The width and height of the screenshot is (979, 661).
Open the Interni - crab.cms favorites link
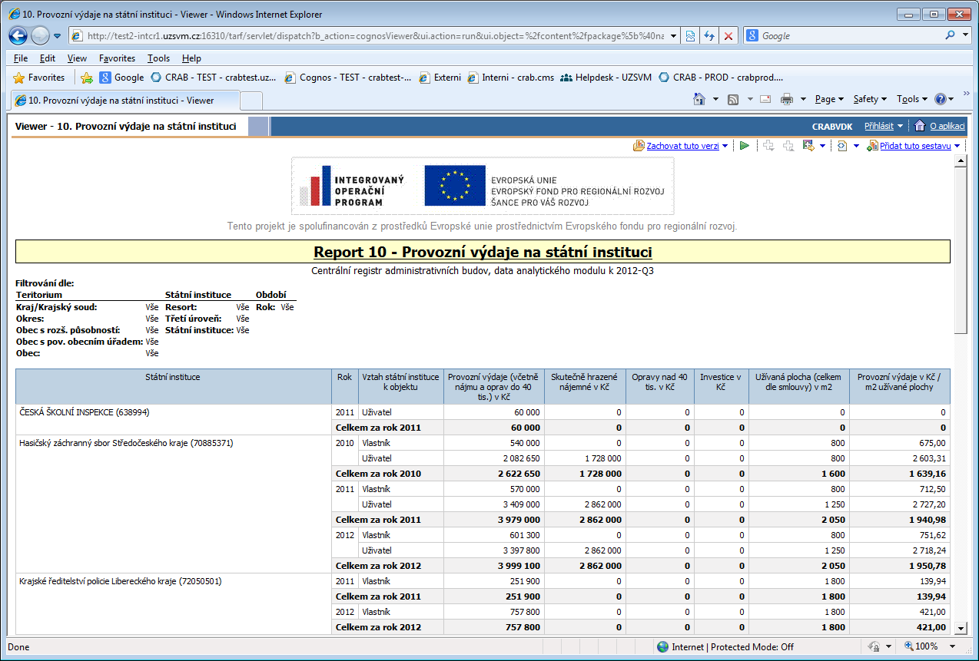pyautogui.click(x=511, y=78)
